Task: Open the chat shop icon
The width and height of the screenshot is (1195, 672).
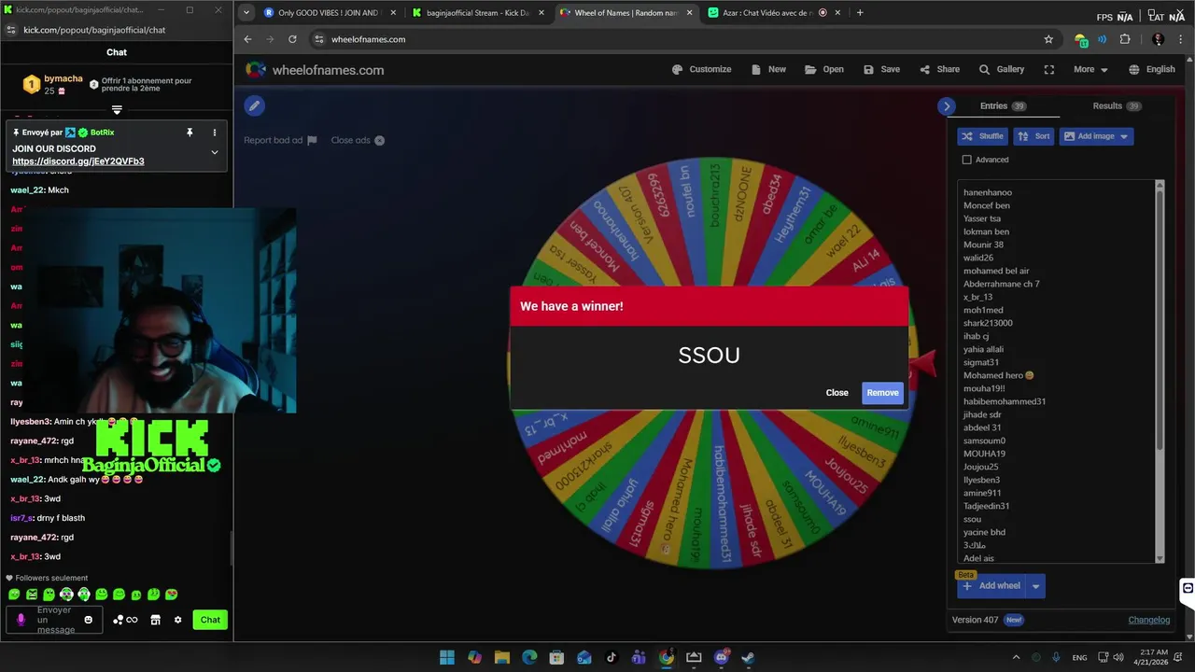Action: click(x=155, y=620)
